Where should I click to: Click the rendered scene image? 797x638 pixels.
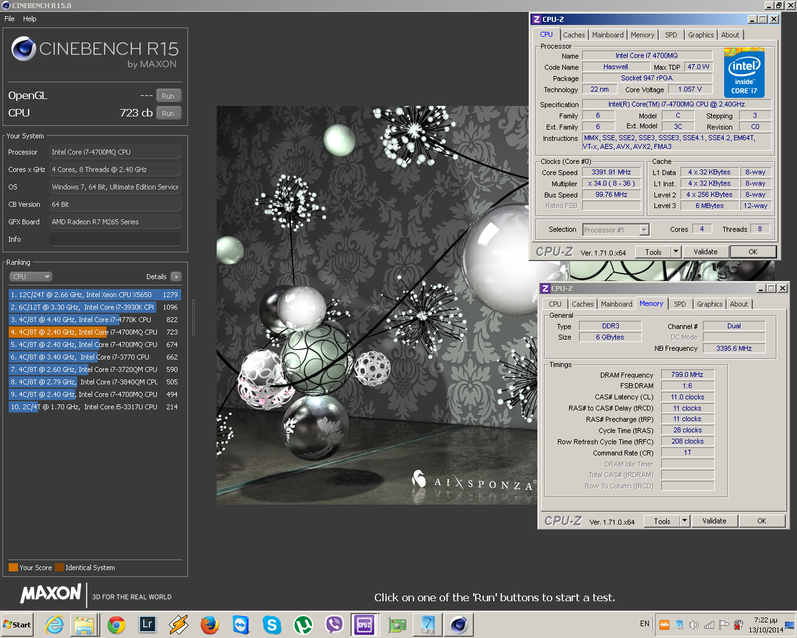[376, 305]
